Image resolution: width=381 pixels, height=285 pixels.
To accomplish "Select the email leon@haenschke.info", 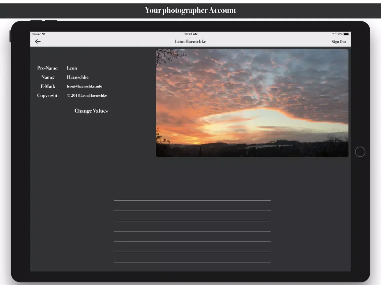I will [x=85, y=86].
